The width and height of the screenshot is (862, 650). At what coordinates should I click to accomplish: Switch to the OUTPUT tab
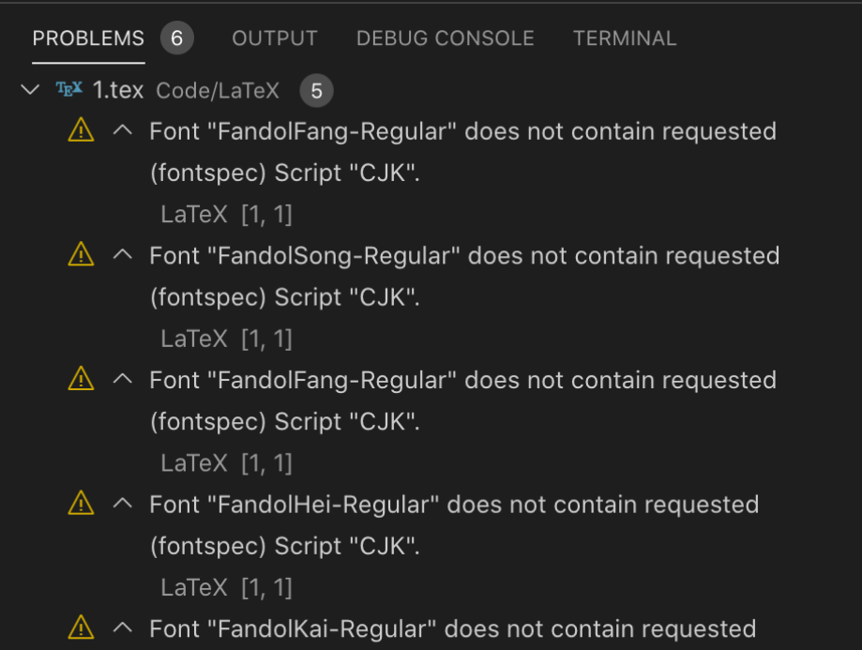274,38
